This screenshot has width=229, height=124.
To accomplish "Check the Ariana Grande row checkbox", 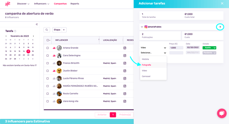I will click(48, 48).
